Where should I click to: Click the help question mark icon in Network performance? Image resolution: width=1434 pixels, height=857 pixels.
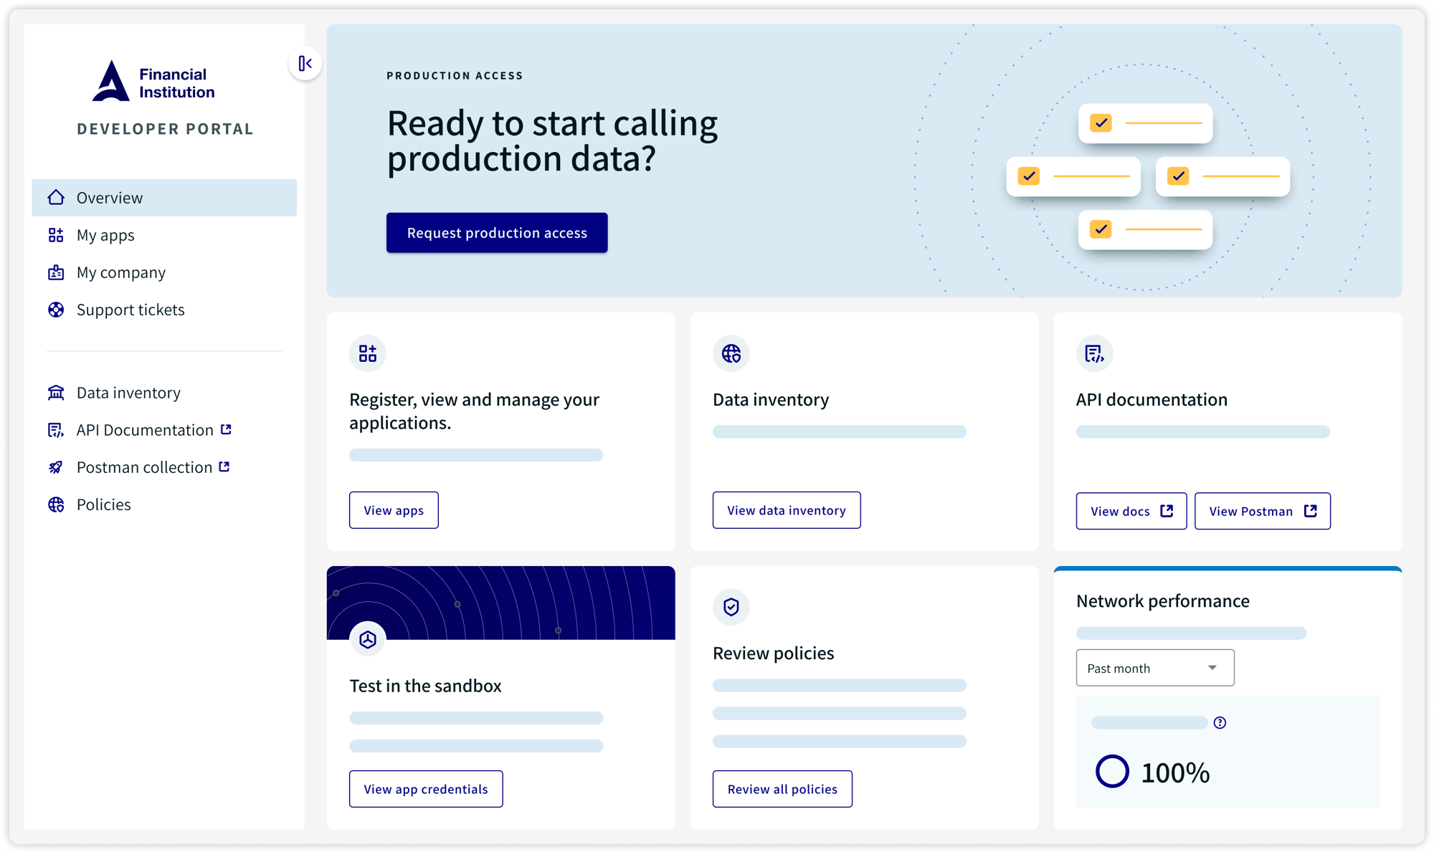(x=1220, y=722)
